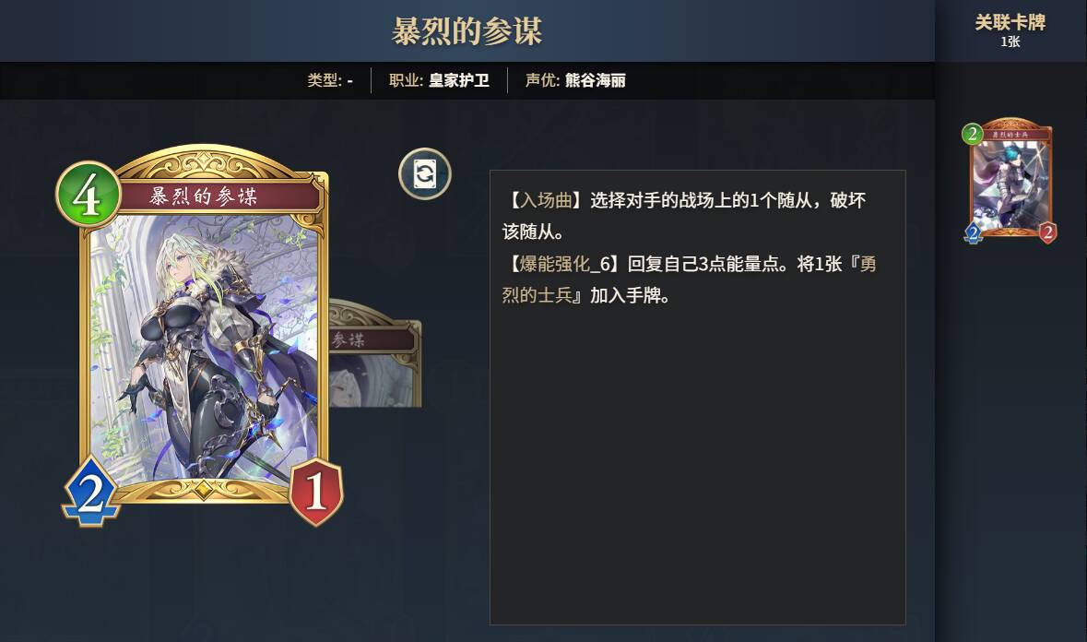Screen dimensions: 1087x642
Task: Click the 1张 related card count
Action: click(x=1010, y=42)
